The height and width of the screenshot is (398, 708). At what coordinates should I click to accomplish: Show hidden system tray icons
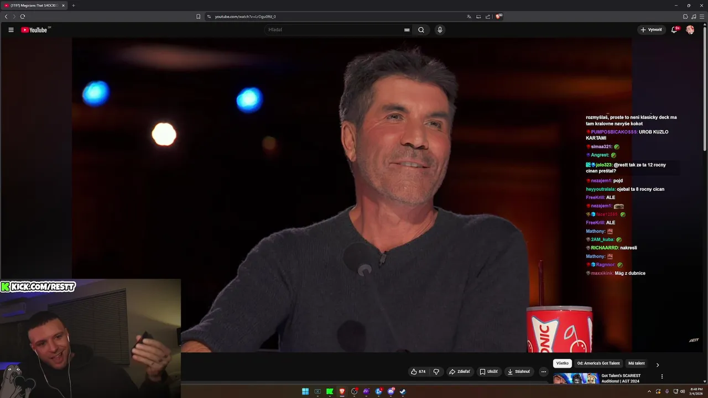tap(649, 391)
